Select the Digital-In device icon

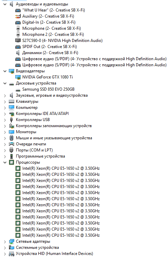pos(18,22)
